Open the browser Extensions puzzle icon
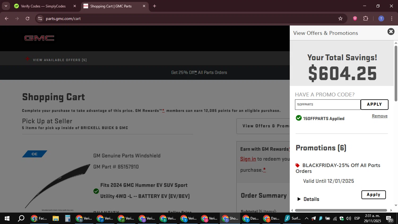 (366, 19)
